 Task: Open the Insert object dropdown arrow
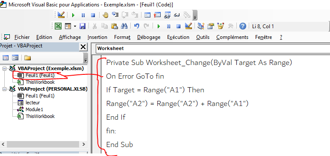pos(75,26)
